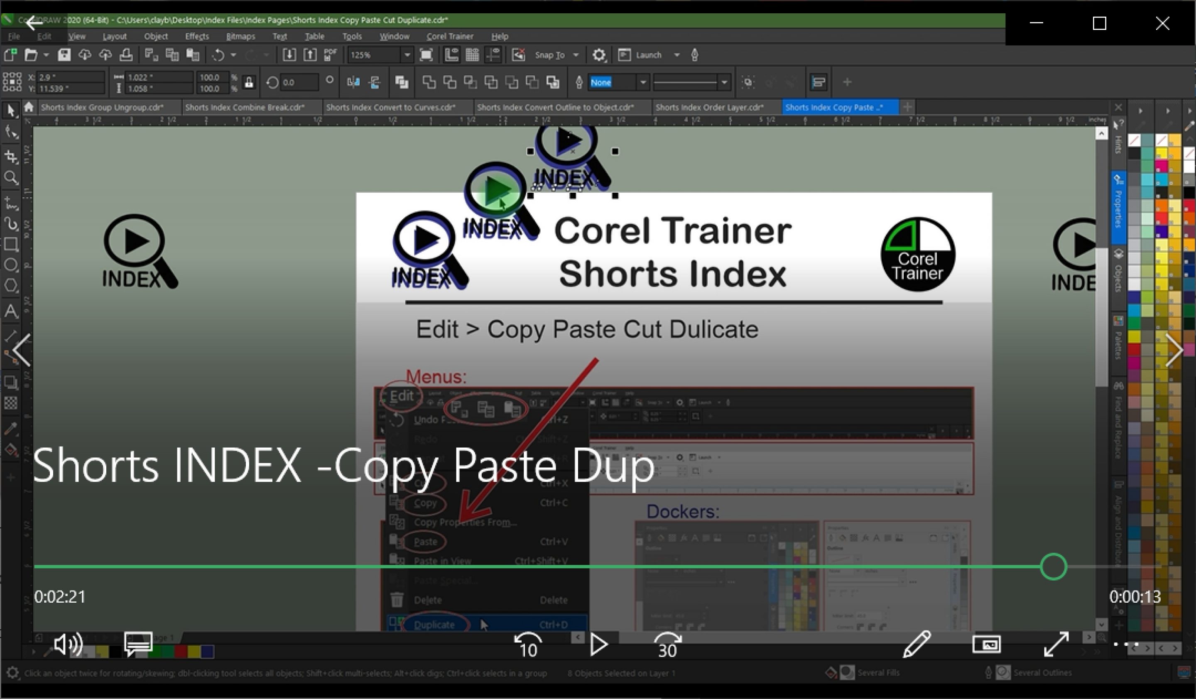Click the Welcome screen home icon

click(29, 107)
